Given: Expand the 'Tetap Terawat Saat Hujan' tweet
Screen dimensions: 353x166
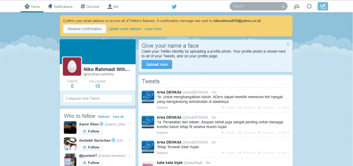Looking at the screenshot, I should 162,153.
